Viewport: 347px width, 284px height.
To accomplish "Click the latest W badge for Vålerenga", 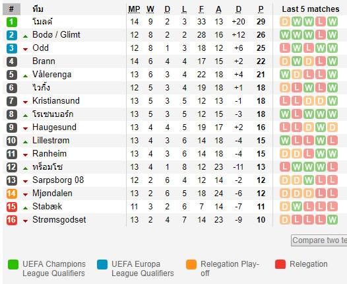I will point(332,75).
